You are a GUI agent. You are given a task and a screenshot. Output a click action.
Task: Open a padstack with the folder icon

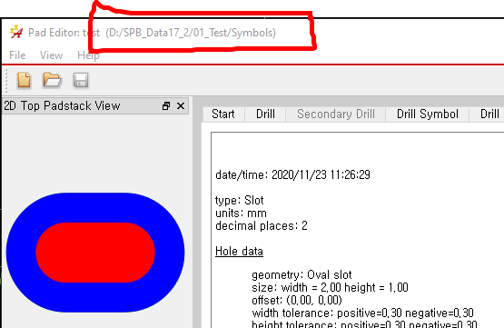click(x=52, y=80)
